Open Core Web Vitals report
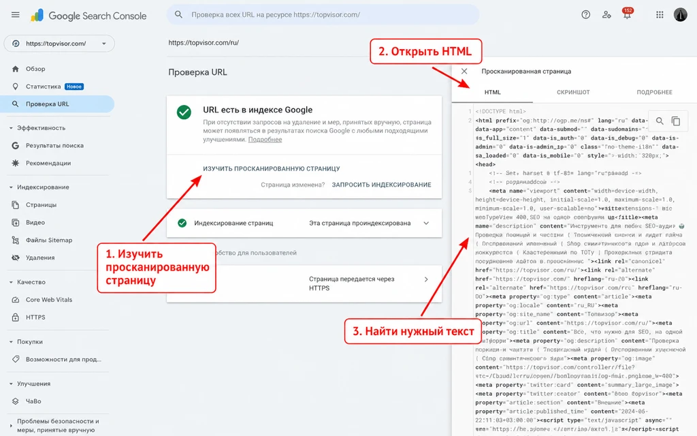The image size is (697, 436). [49, 300]
